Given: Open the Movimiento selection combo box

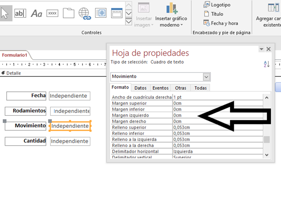Looking at the screenshot, I should click(x=207, y=76).
